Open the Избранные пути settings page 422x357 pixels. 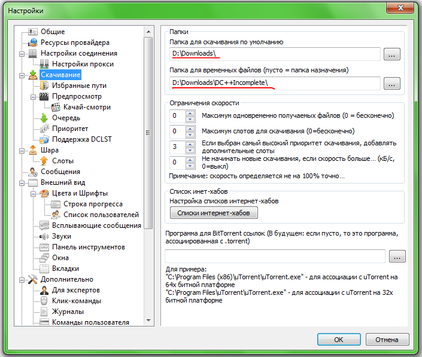point(78,86)
